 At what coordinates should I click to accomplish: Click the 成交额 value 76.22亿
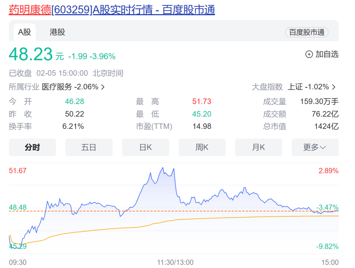(325, 114)
